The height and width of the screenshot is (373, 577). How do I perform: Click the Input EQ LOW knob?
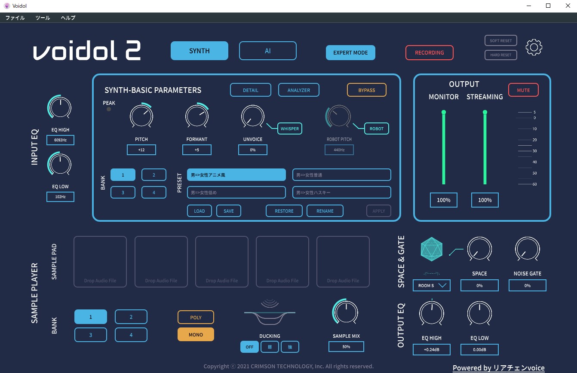(x=60, y=164)
